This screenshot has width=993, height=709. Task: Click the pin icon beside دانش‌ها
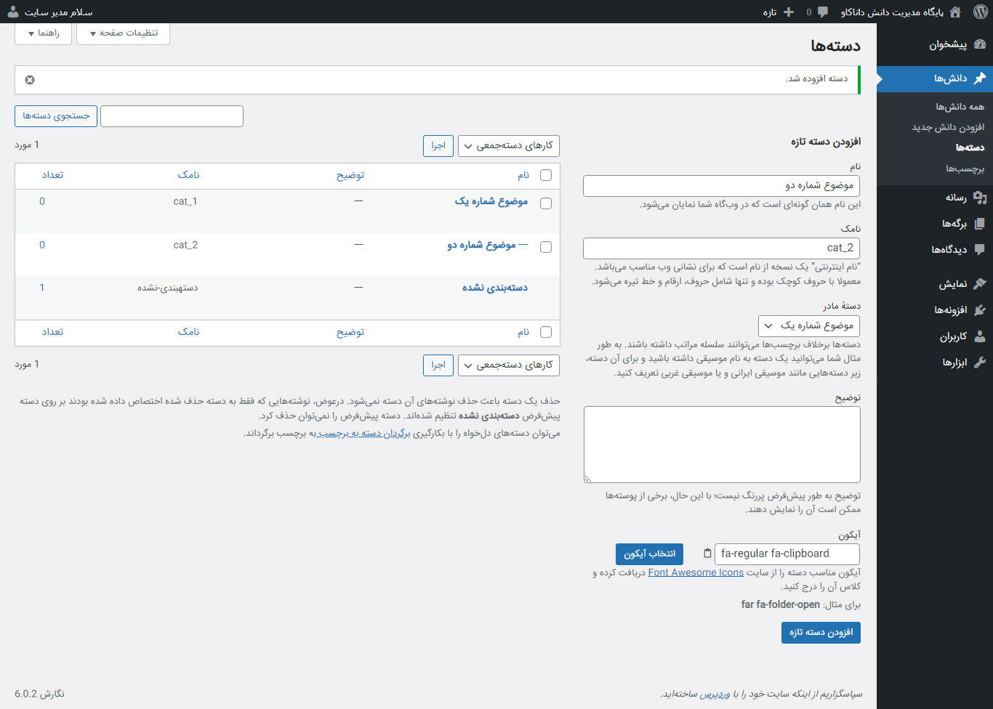(979, 78)
